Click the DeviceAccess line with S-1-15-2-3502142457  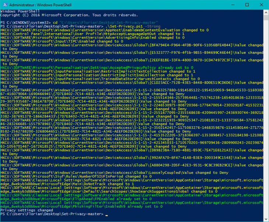click(132, 130)
